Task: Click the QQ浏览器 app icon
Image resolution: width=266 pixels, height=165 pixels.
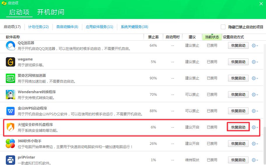Action: pos(10,46)
